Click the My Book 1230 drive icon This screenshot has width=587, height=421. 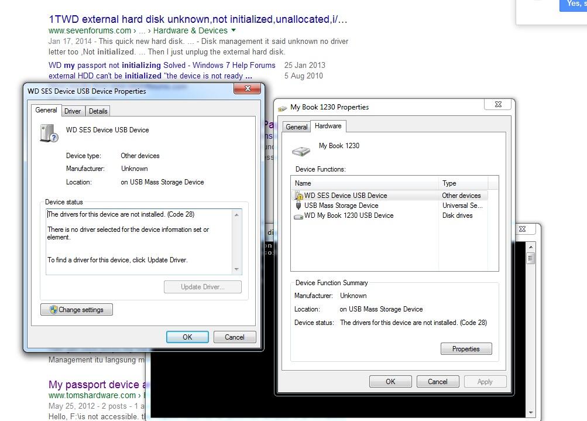pyautogui.click(x=301, y=151)
